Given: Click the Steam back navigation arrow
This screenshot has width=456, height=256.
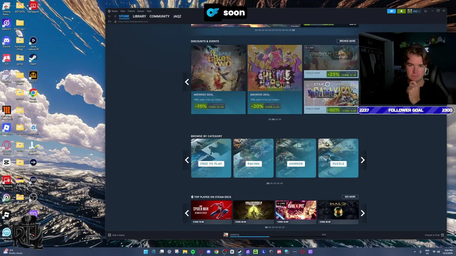Looking at the screenshot, I should click(109, 16).
